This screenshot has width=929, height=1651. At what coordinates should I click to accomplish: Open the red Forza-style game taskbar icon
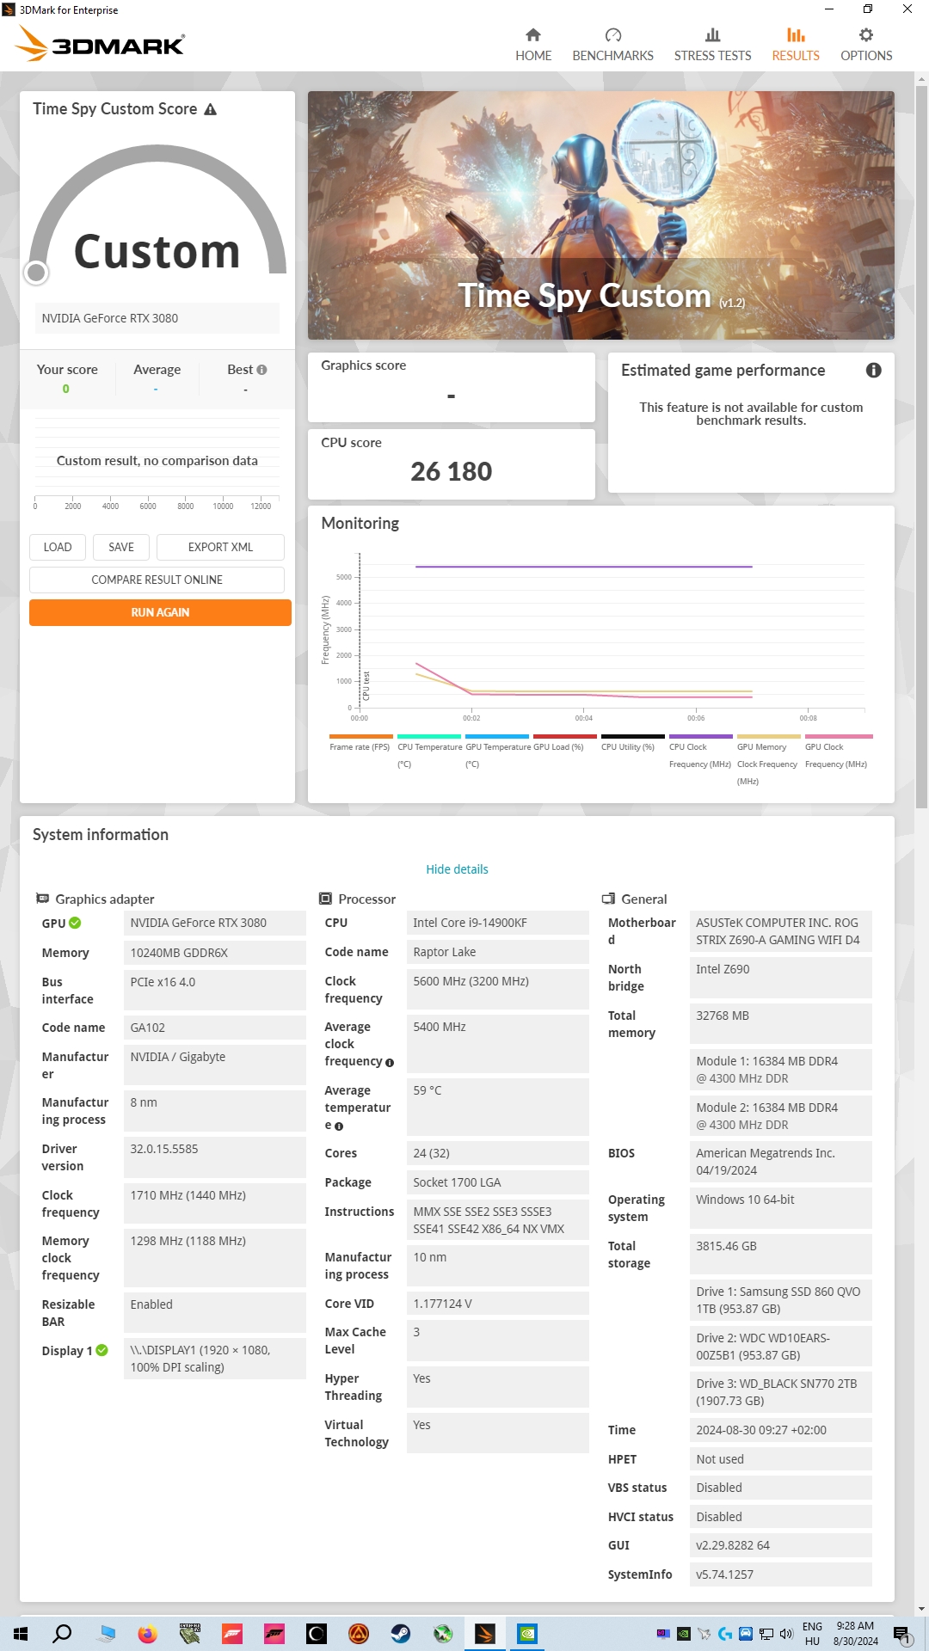point(231,1634)
